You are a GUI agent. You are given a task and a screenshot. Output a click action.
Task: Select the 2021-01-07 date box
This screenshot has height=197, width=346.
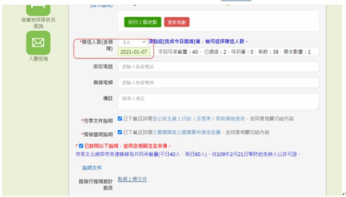[x=134, y=52]
